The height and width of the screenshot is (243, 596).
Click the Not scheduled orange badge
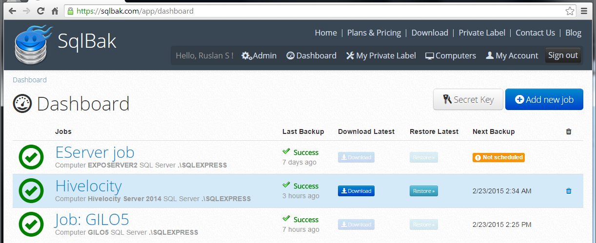(x=498, y=157)
